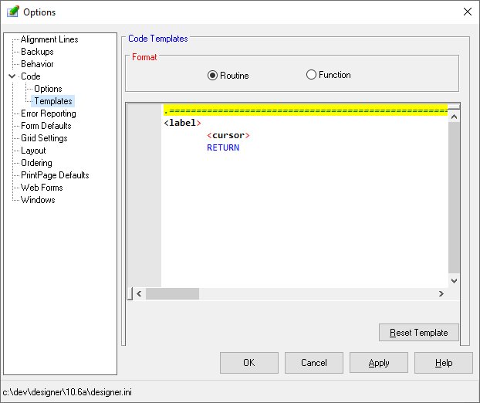Go to Behavior settings
The image size is (480, 403).
coord(37,64)
